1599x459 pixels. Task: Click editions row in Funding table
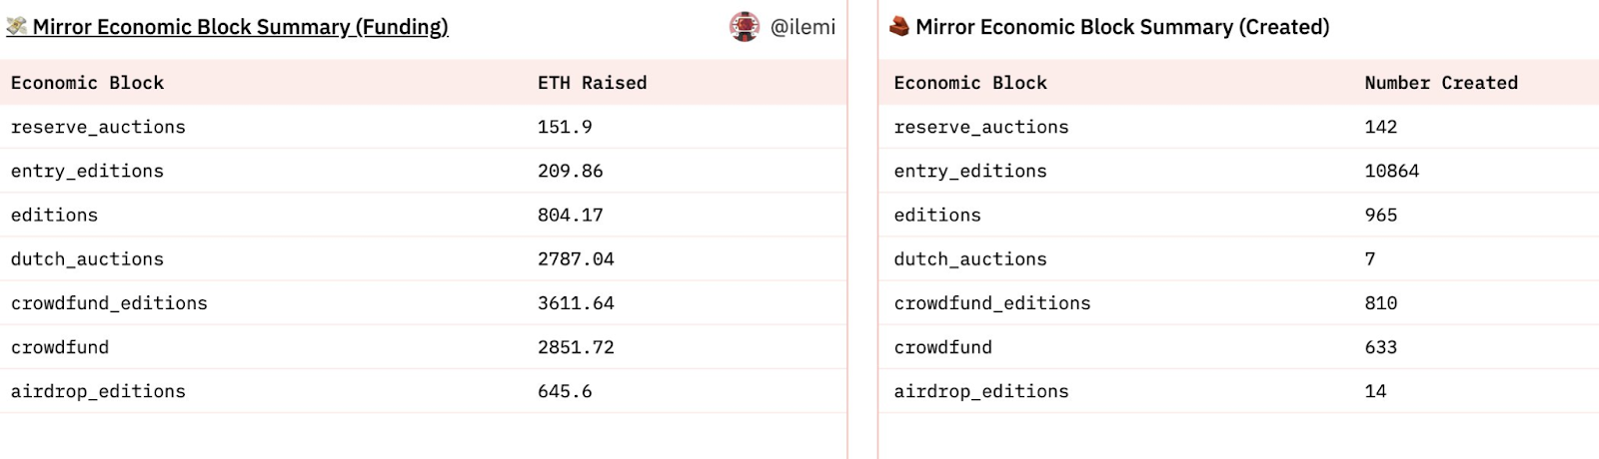[x=54, y=215]
